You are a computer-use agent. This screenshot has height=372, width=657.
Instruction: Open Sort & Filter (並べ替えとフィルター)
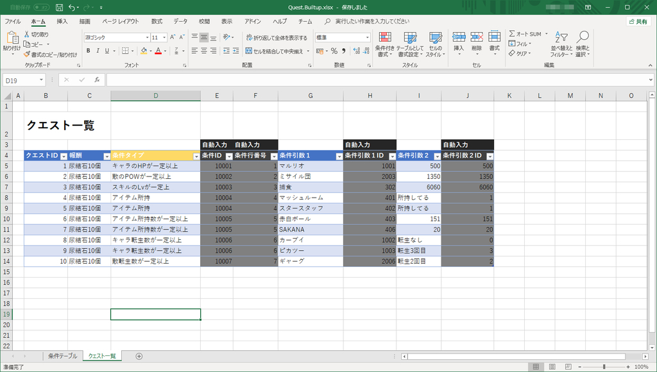tap(561, 44)
